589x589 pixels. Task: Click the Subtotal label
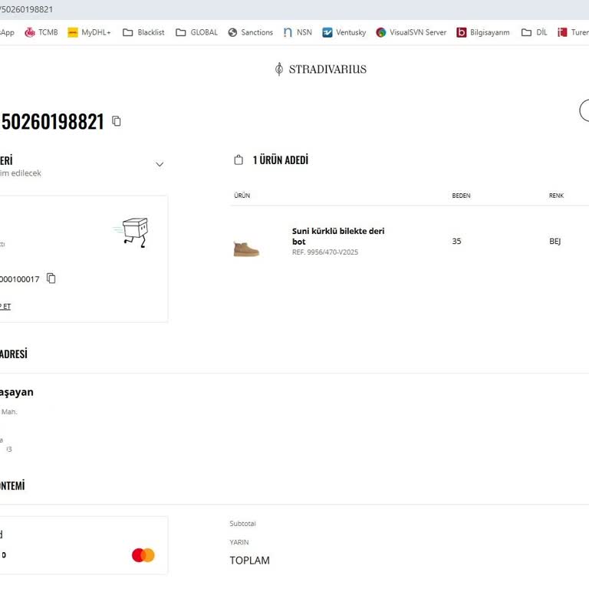pyautogui.click(x=242, y=524)
